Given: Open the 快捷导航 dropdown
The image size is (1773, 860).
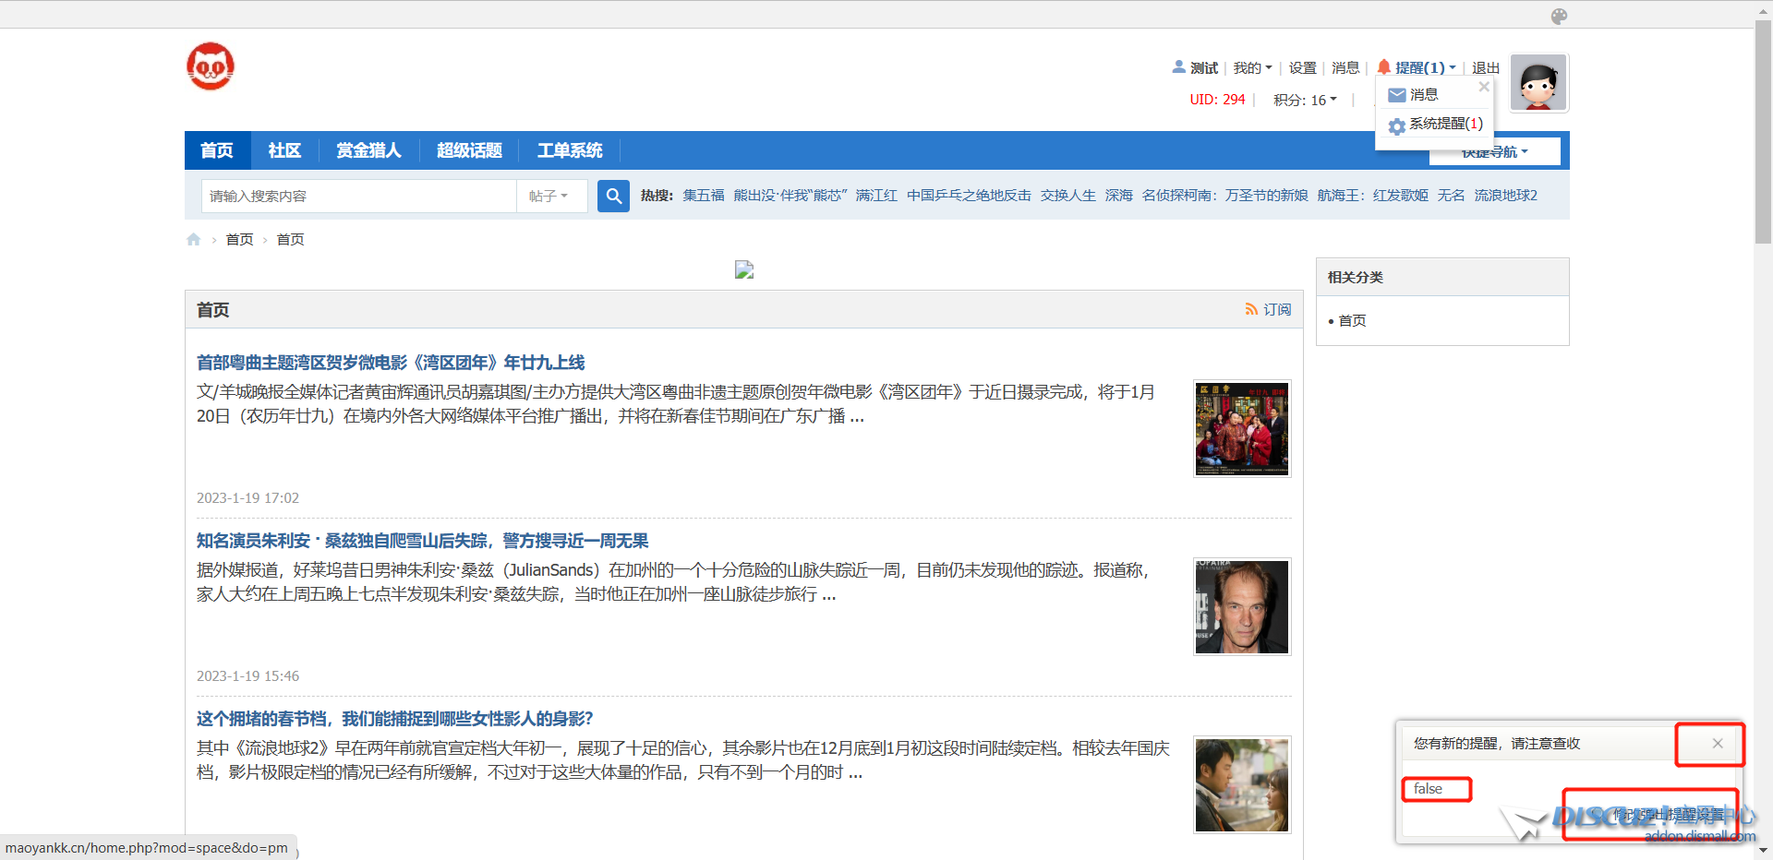Looking at the screenshot, I should [1493, 151].
